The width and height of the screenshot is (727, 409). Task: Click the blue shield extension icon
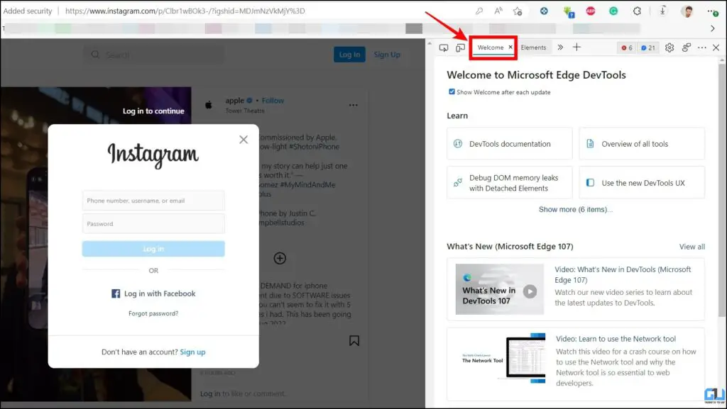point(544,11)
